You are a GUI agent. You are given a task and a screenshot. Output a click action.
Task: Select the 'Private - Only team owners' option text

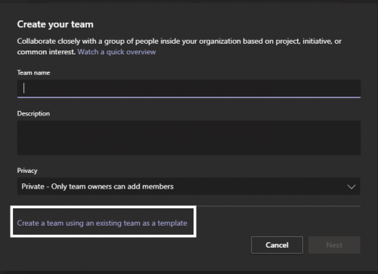pyautogui.click(x=98, y=186)
